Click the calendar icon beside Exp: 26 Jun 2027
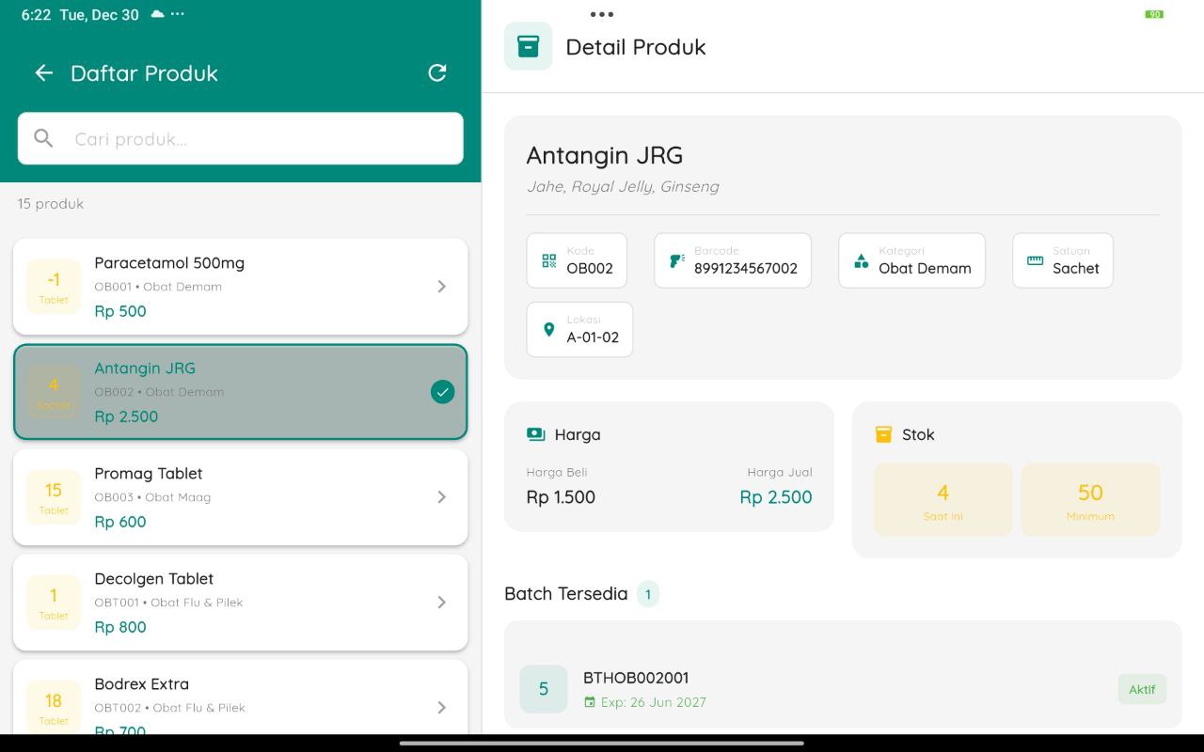Screen dimensions: 1204x752 tap(588, 702)
